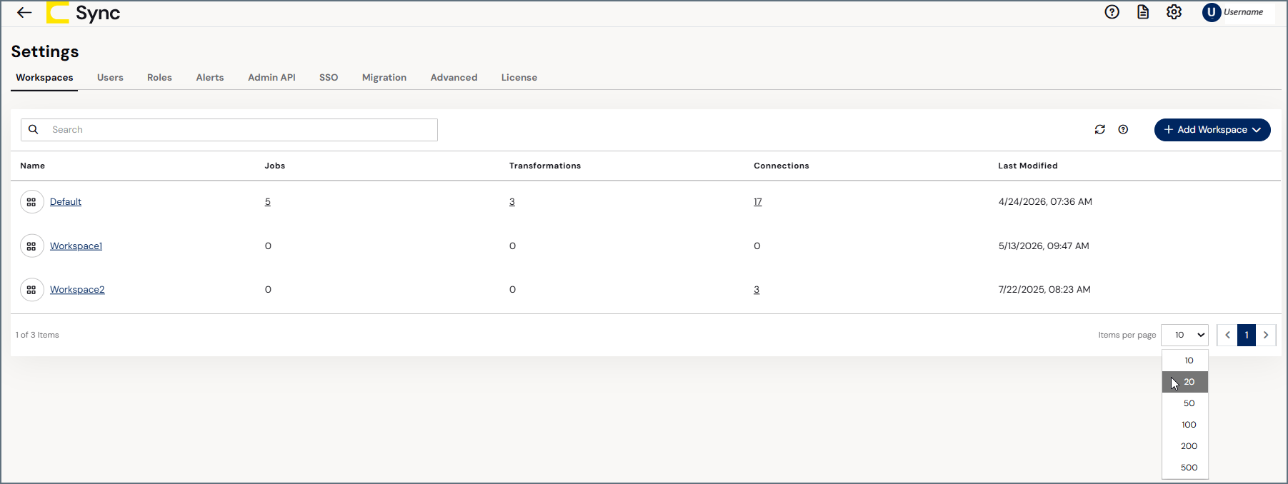The image size is (1288, 484).
Task: Select 20 items per page option
Action: [1185, 382]
